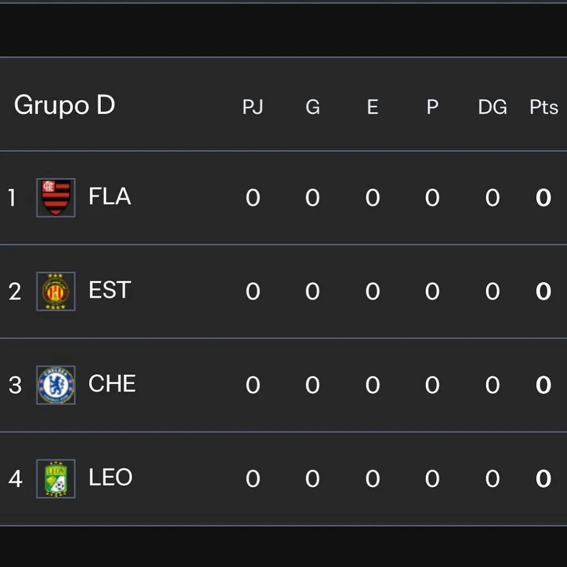This screenshot has width=567, height=567.
Task: Click the Pts column header
Action: pos(543,107)
